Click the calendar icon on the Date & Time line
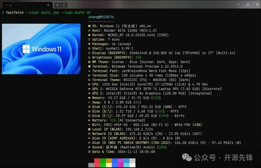Viewport: 261px width, 168px height. tap(90, 152)
